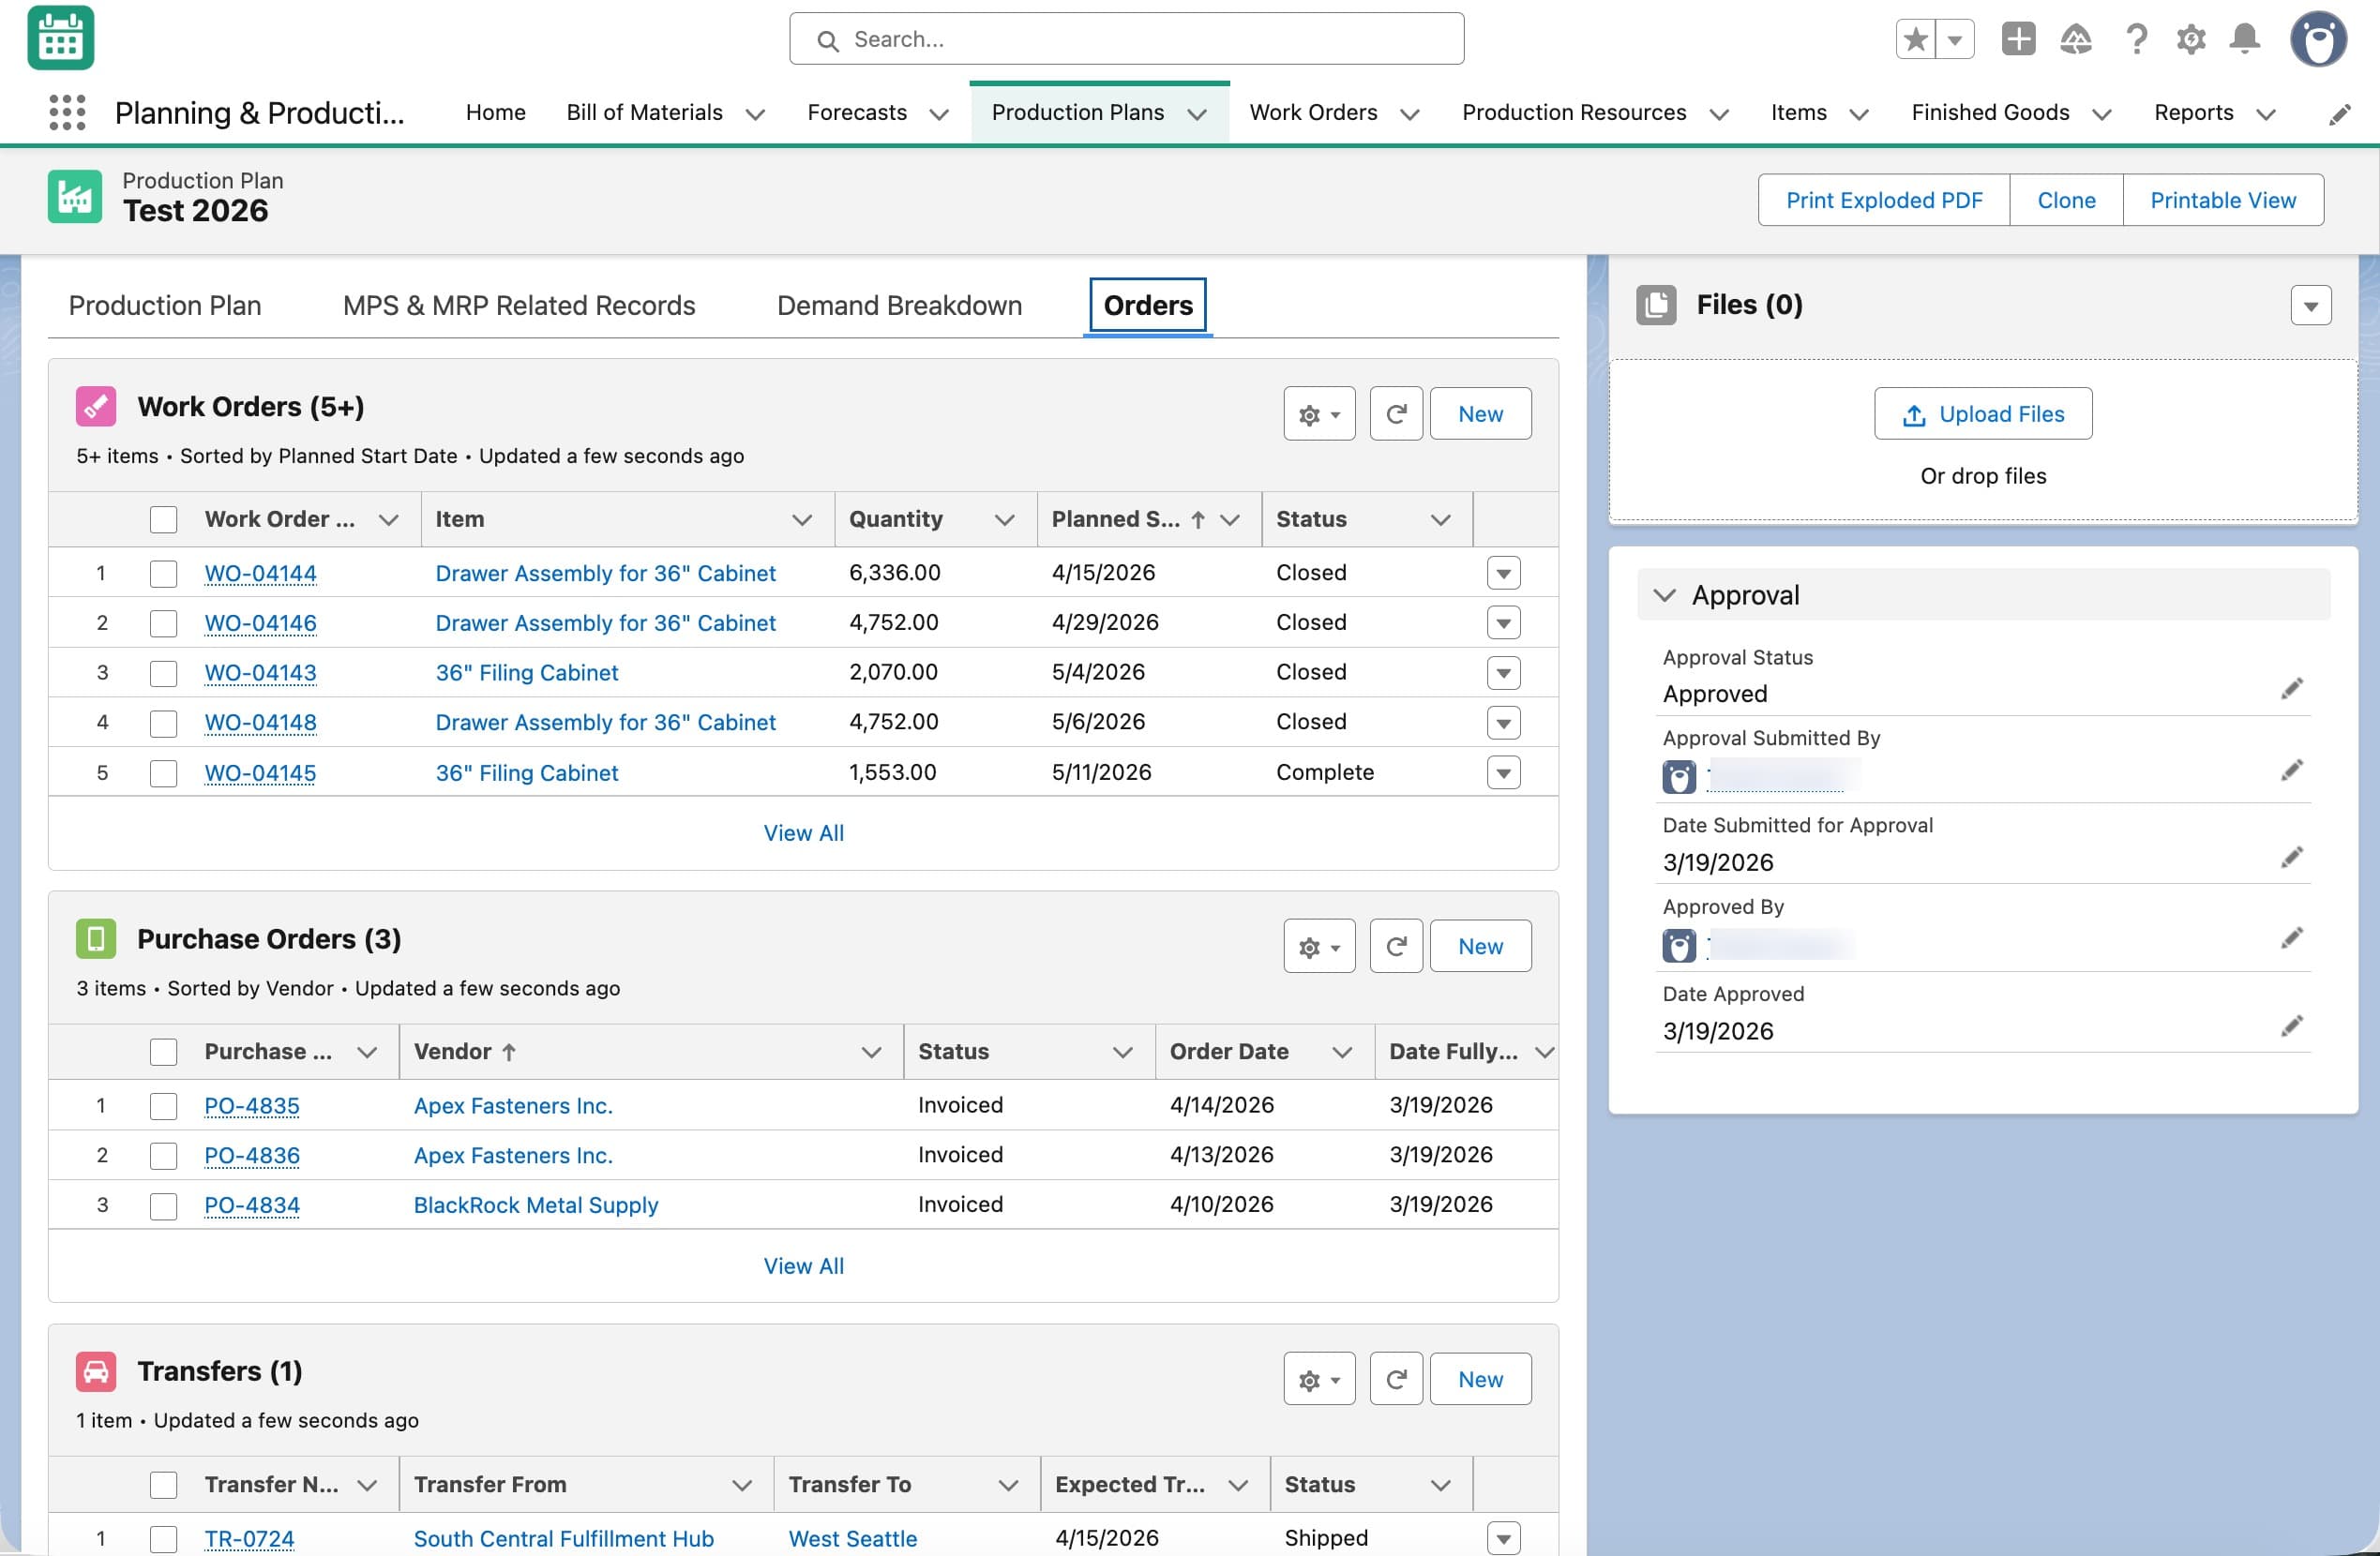Open the Forecasts nav tab

[857, 112]
